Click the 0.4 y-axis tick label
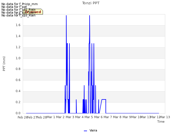Viewport: 182px width, 136px height. pyautogui.click(x=18, y=91)
